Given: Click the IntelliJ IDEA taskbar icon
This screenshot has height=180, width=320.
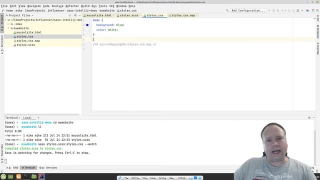Looking at the screenshot, I should 41,176.
